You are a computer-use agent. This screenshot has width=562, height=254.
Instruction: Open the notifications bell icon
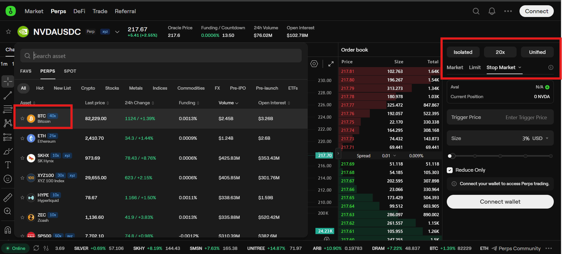pyautogui.click(x=492, y=11)
